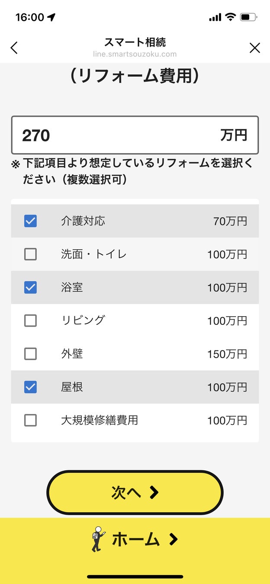Go to ホーム via bottom bar
270x584 pixels.
135,539
